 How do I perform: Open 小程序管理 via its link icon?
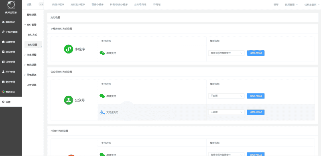click(x=3, y=32)
